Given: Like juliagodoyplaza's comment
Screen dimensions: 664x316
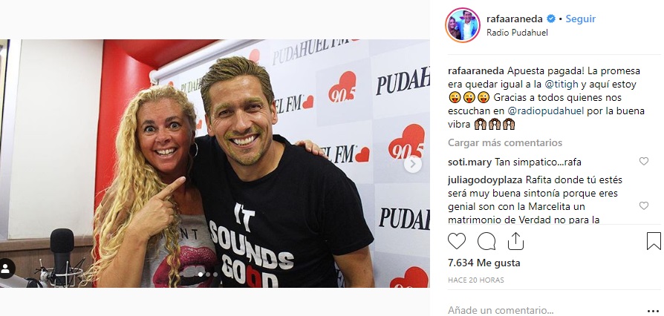Looking at the screenshot, I should (x=644, y=205).
